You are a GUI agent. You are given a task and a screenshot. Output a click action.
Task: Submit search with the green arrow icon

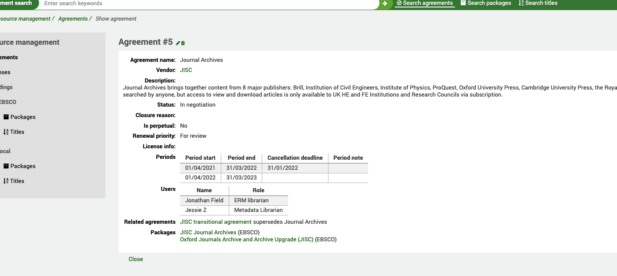coord(384,4)
